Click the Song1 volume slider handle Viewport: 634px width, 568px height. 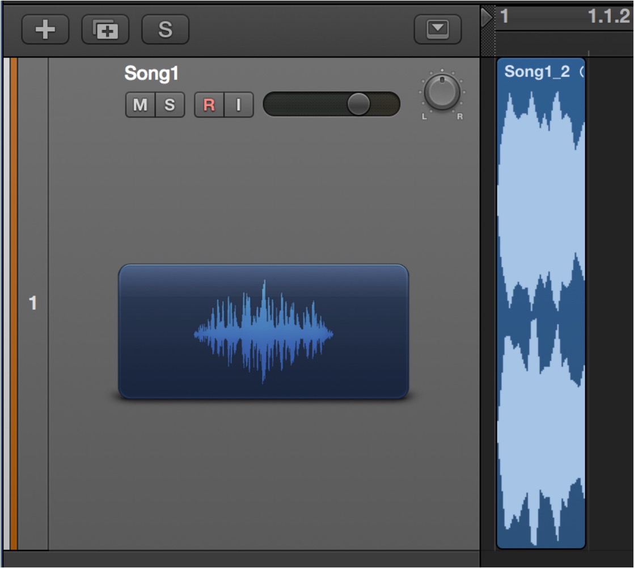tap(358, 104)
